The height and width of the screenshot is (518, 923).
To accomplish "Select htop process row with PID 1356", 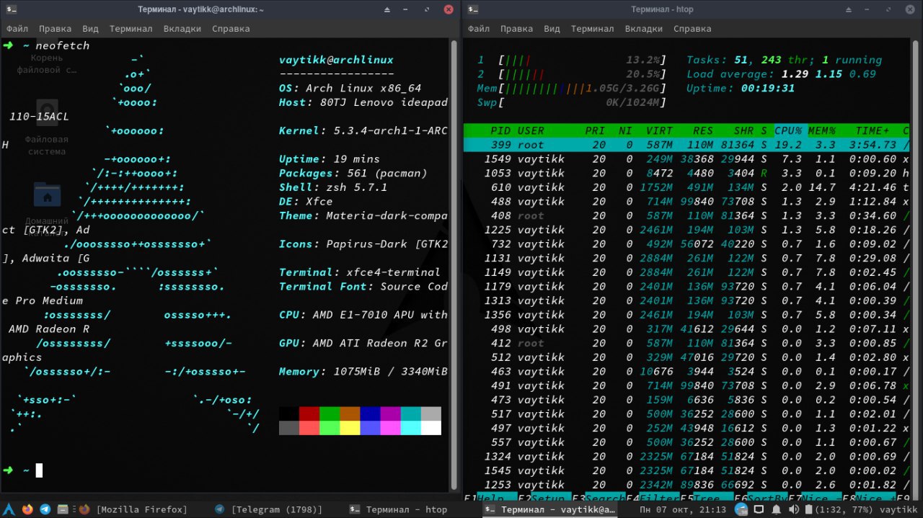I will coord(686,315).
